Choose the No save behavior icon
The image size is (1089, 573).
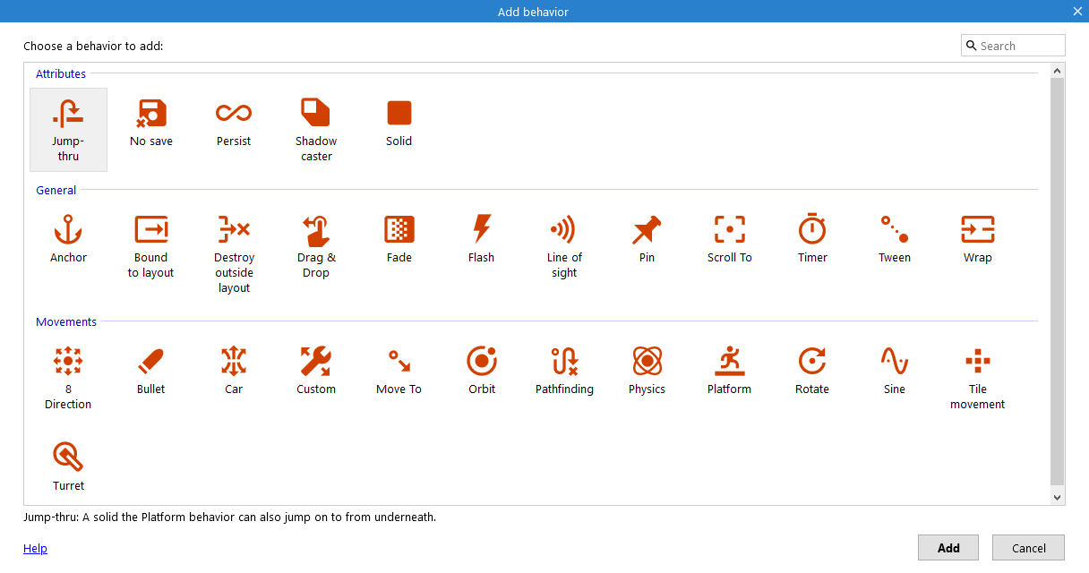pyautogui.click(x=151, y=114)
